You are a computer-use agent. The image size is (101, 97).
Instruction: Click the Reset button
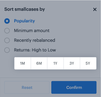click(27, 88)
